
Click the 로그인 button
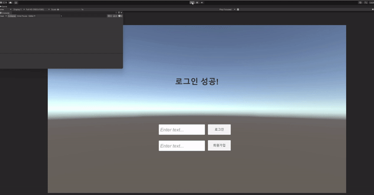click(x=219, y=130)
